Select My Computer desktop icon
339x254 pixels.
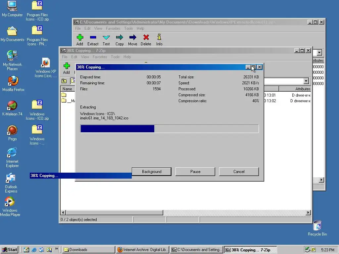[x=12, y=9]
